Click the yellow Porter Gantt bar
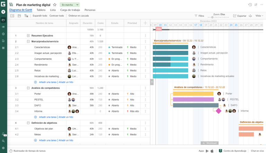This screenshot has height=153, width=266. 193,94
